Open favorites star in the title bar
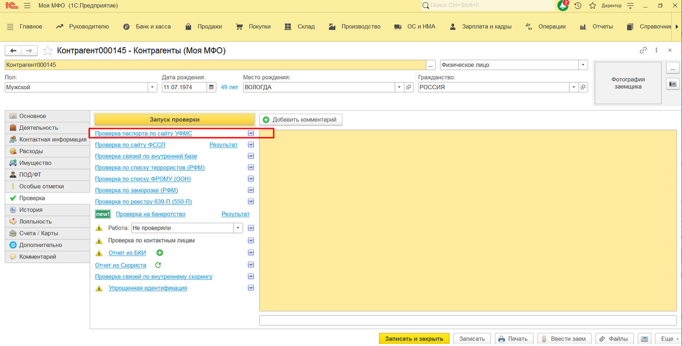 593,6
